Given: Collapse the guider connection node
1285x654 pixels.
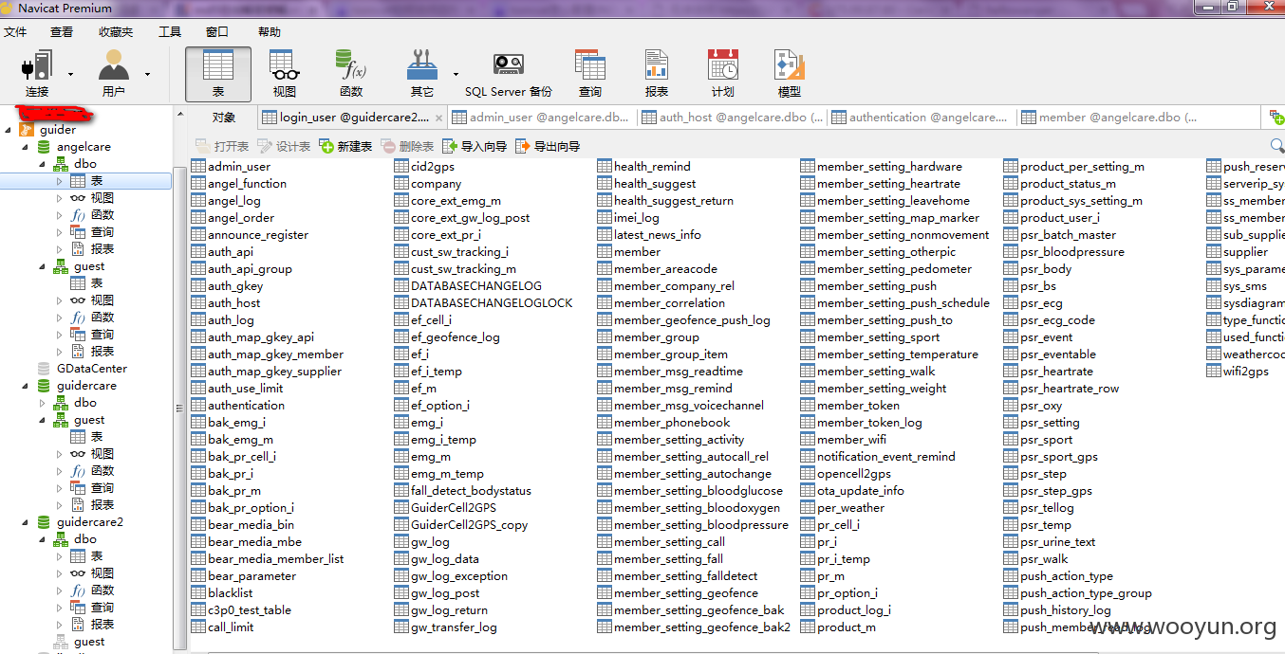Looking at the screenshot, I should click(x=9, y=130).
